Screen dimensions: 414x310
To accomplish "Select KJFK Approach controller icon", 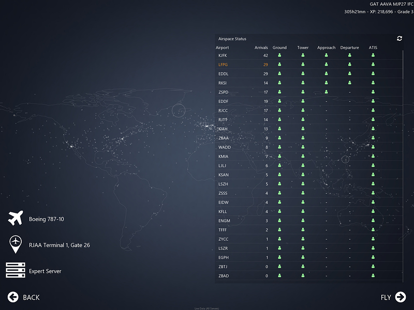I will pos(327,55).
